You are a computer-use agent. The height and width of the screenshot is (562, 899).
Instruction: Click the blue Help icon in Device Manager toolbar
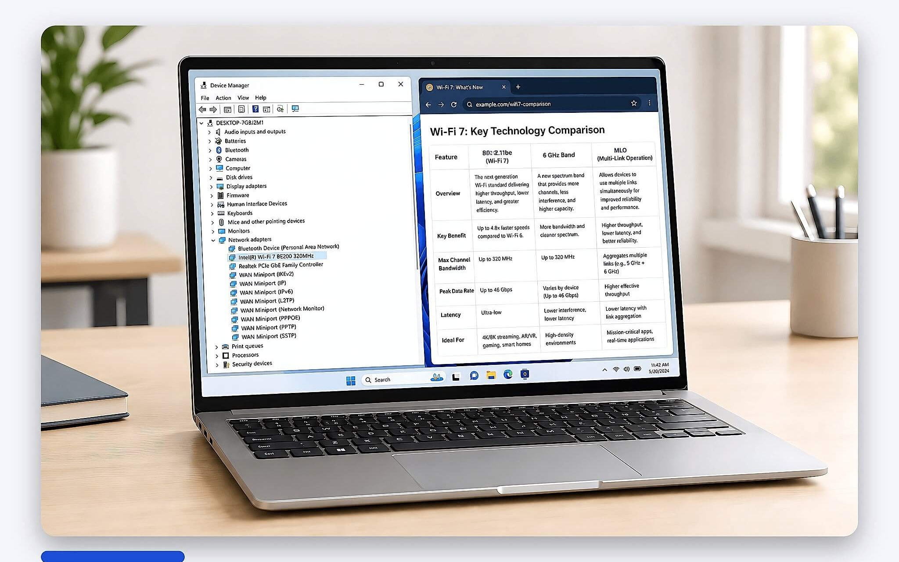pos(255,109)
